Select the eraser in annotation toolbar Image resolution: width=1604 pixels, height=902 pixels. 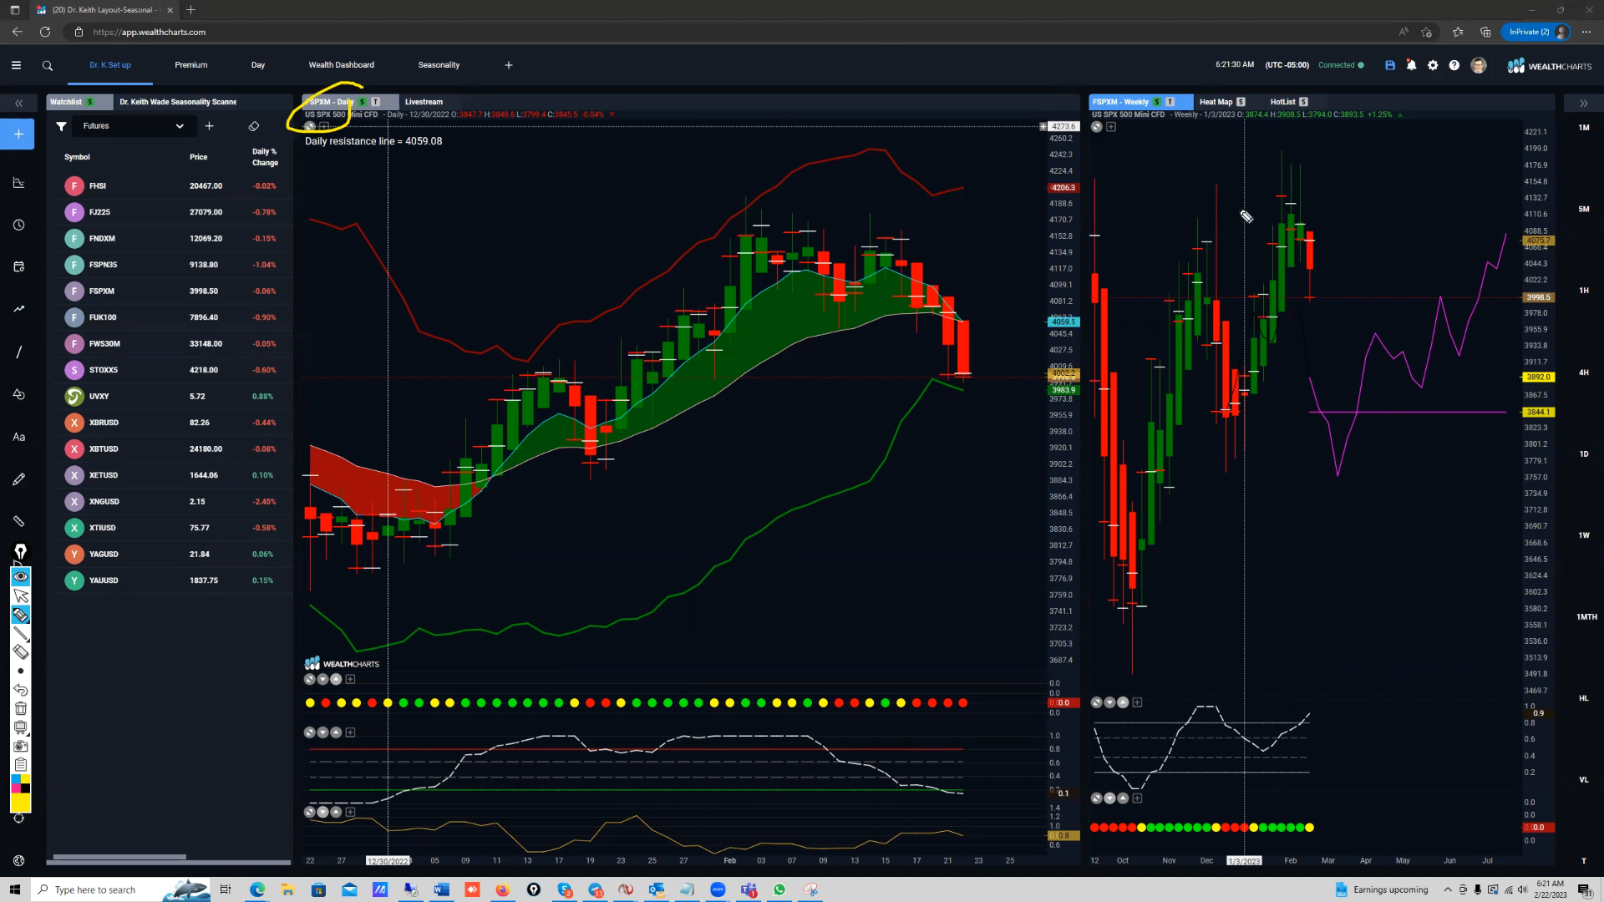click(21, 652)
